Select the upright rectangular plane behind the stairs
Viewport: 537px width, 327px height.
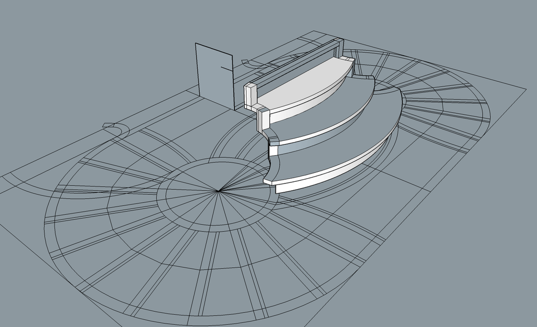pyautogui.click(x=214, y=77)
